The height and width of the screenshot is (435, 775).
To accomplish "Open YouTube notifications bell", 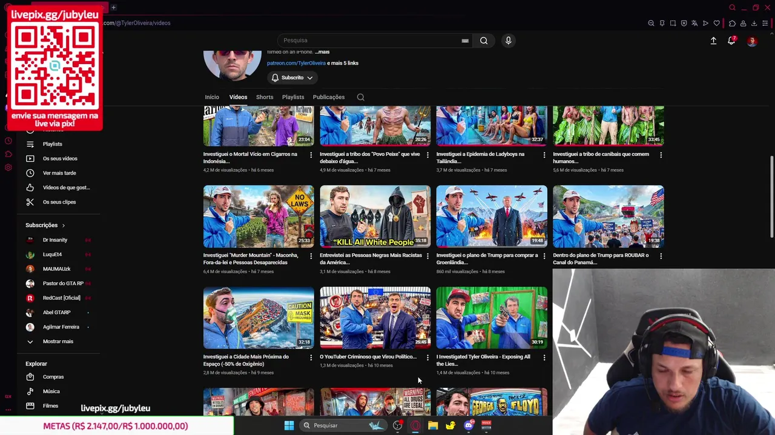I will [x=731, y=40].
